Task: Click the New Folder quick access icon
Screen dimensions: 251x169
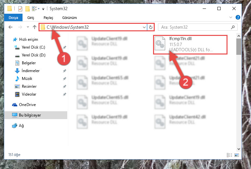Action: click(27, 8)
